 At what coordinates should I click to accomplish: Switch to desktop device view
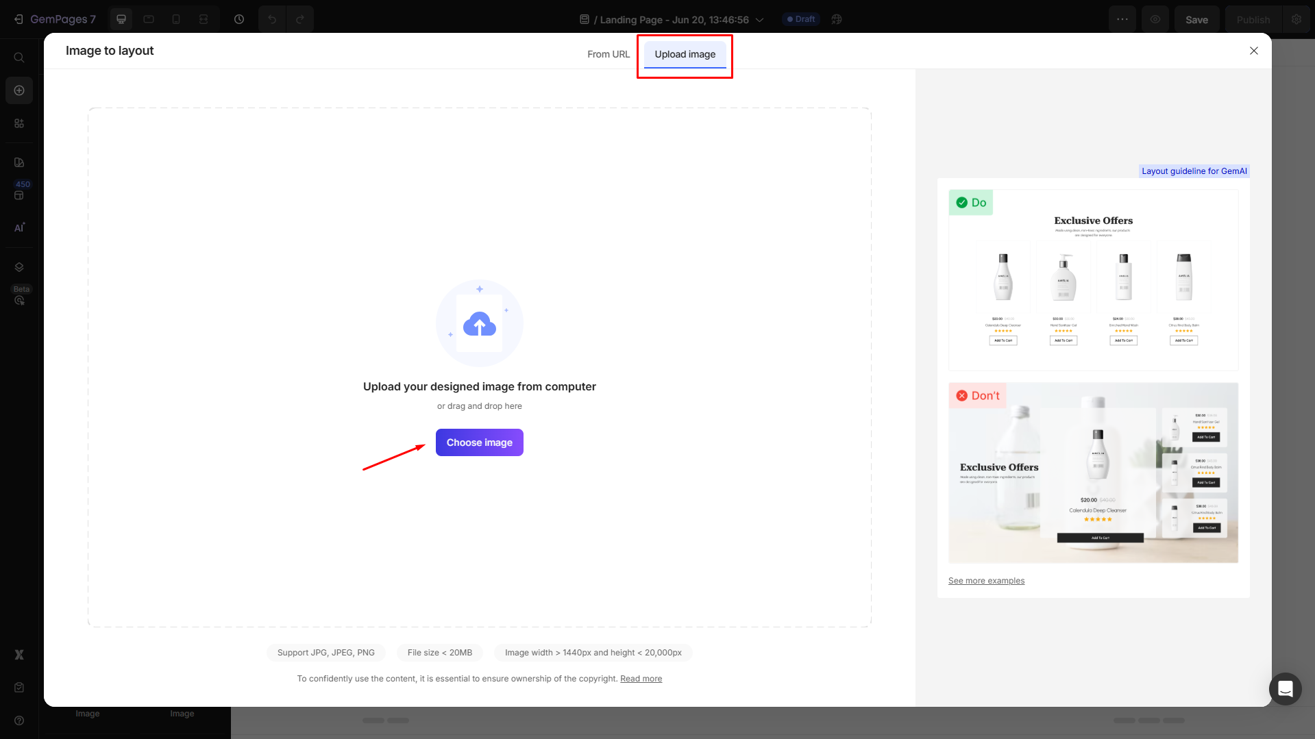tap(121, 19)
